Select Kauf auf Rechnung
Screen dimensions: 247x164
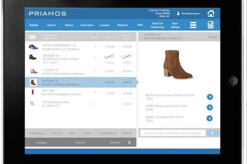158,25
